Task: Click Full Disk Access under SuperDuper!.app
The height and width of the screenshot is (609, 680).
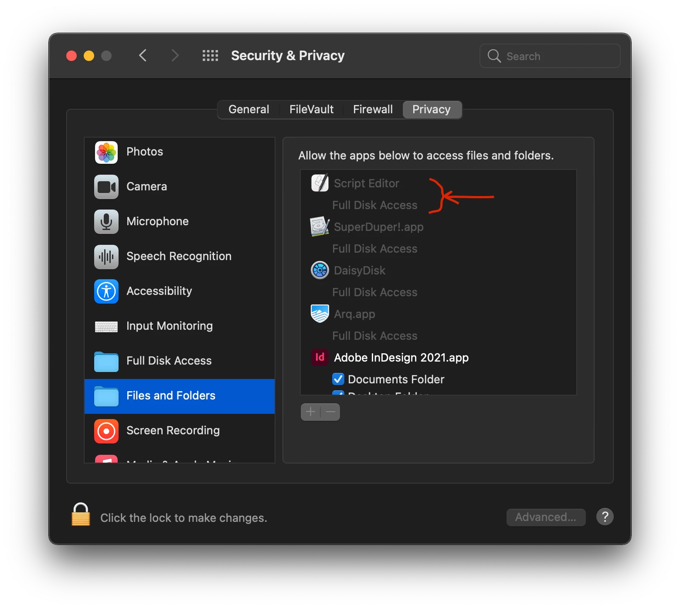Action: (x=375, y=249)
